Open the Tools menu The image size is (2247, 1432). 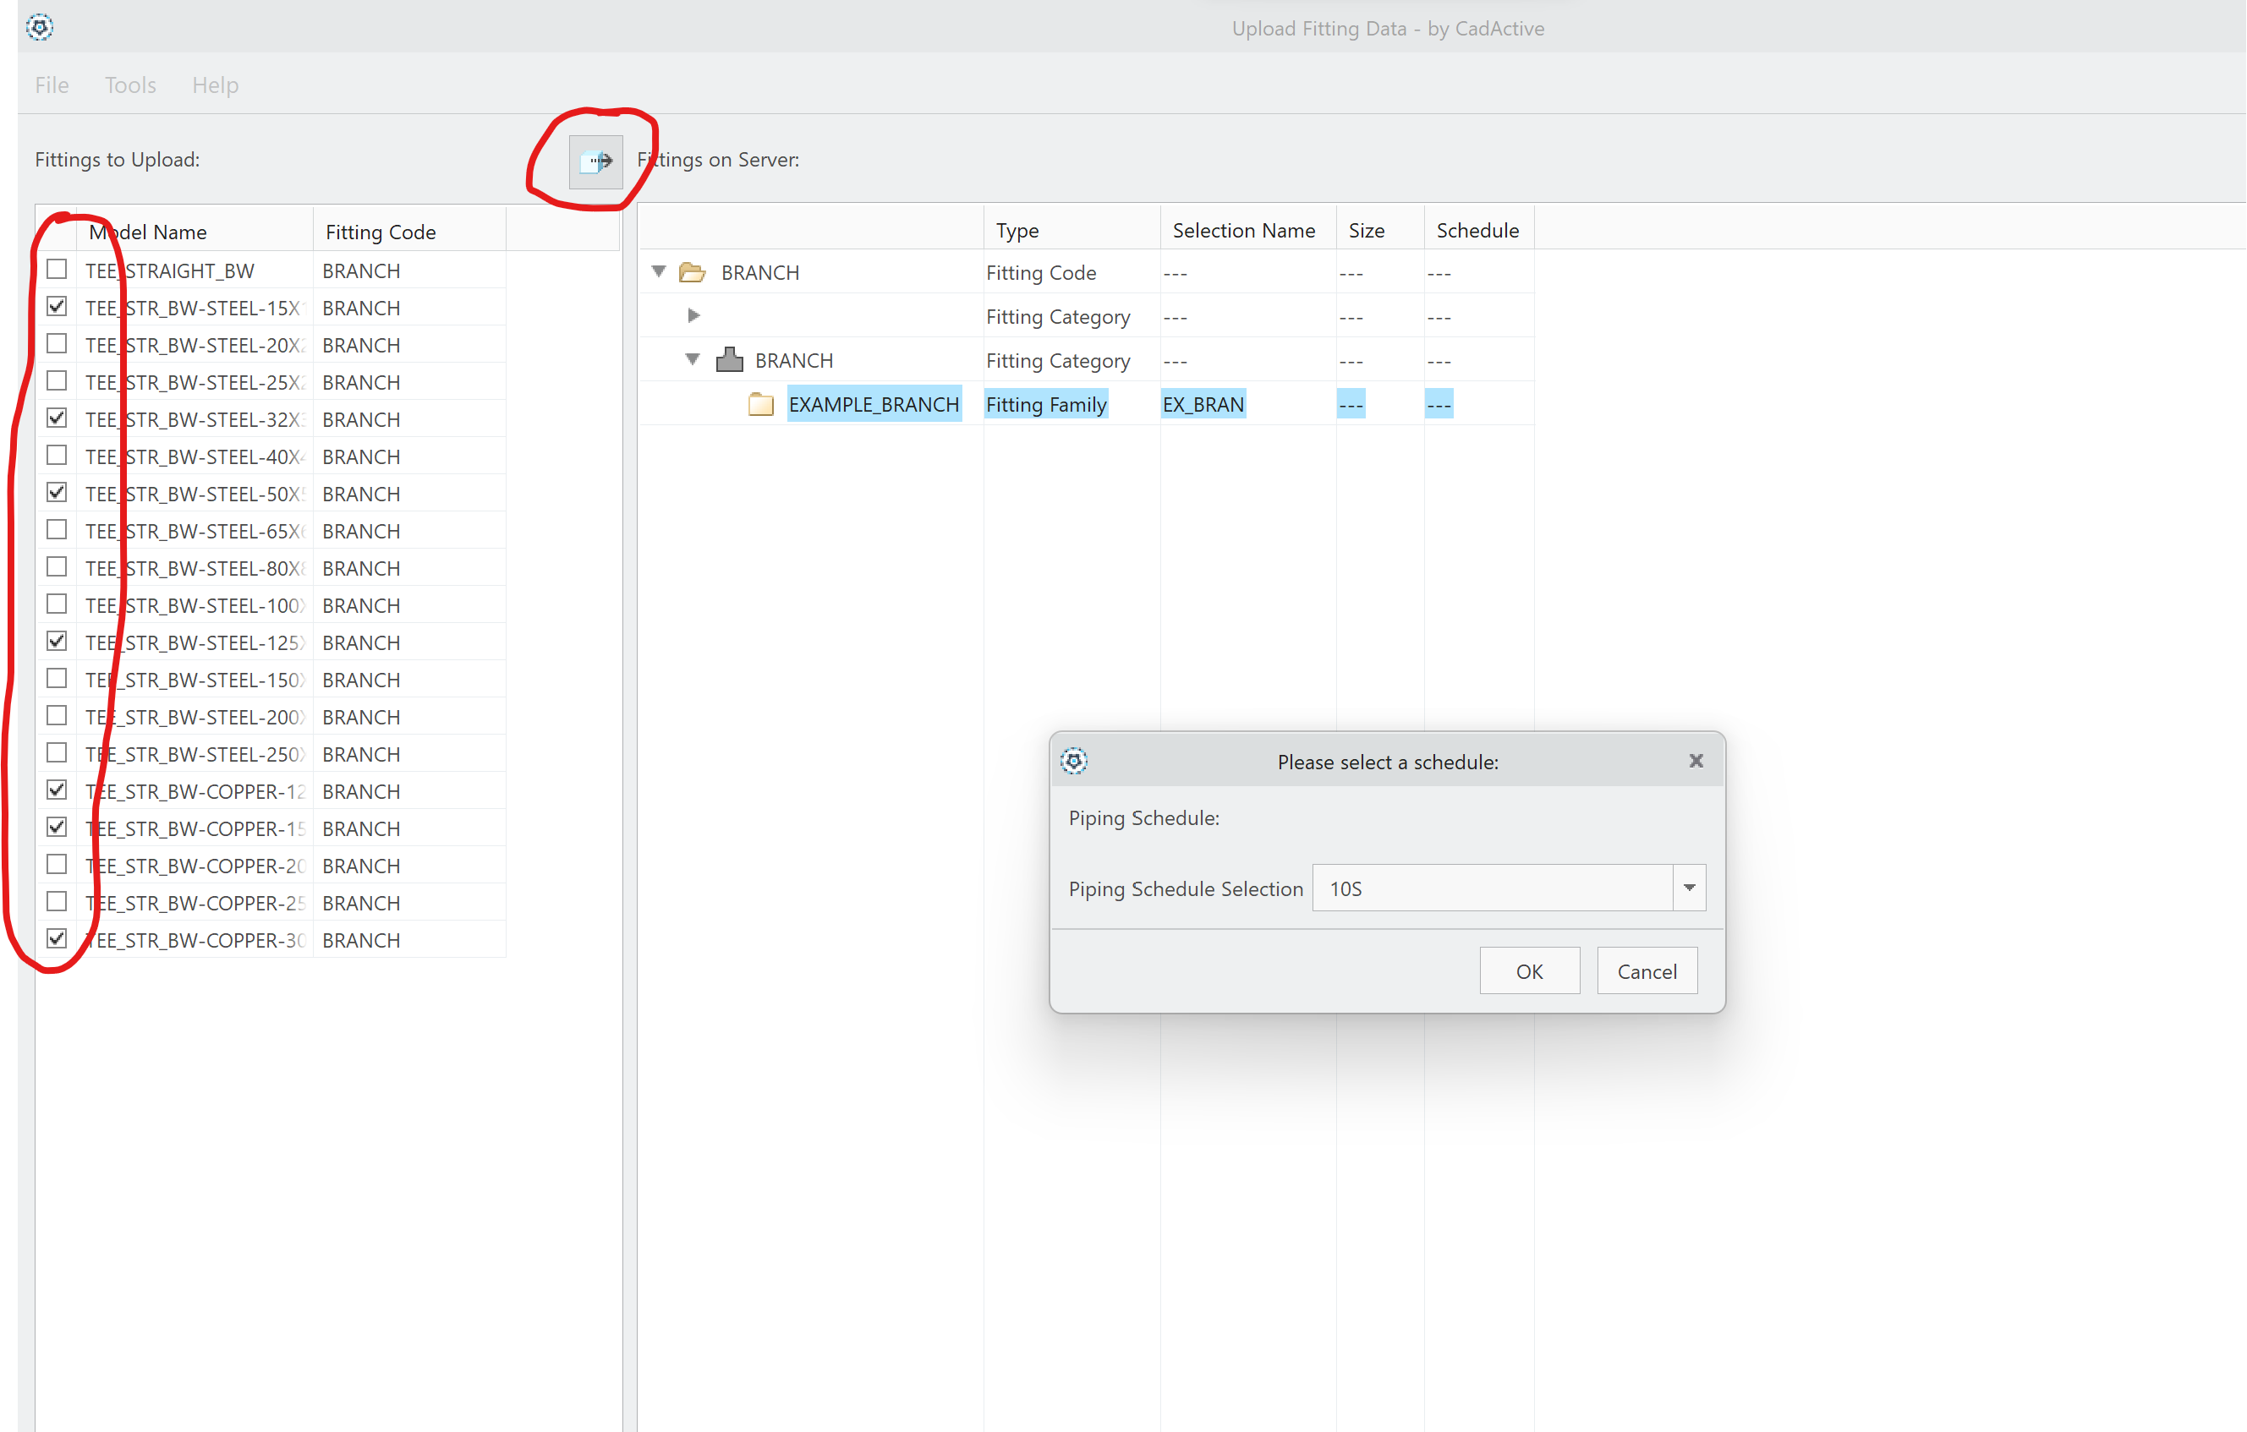[130, 85]
